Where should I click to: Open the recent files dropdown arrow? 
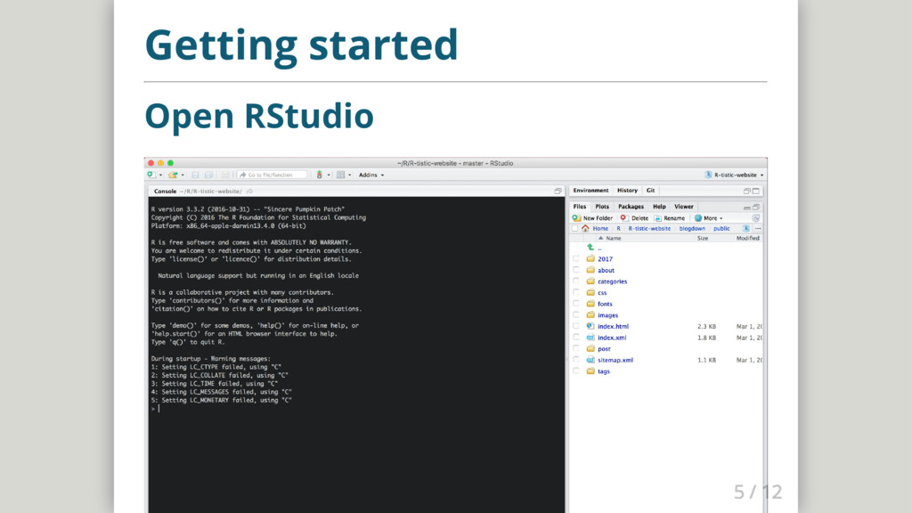pyautogui.click(x=183, y=175)
